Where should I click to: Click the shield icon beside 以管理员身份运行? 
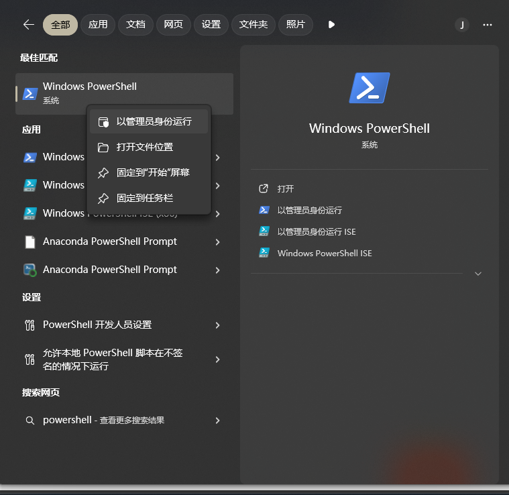coord(103,122)
